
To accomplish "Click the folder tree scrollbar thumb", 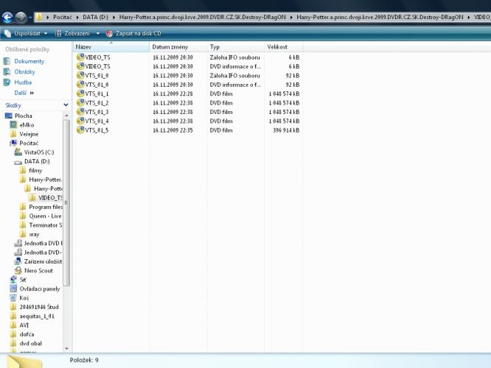I will pyautogui.click(x=66, y=202).
